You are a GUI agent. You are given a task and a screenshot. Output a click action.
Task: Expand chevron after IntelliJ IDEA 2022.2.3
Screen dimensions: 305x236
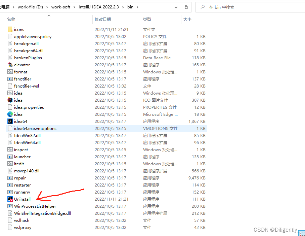[123, 7]
